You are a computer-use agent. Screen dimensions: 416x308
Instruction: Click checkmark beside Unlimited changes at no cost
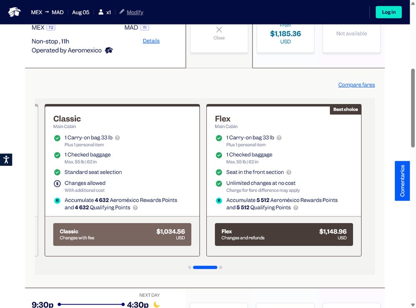pos(219,184)
